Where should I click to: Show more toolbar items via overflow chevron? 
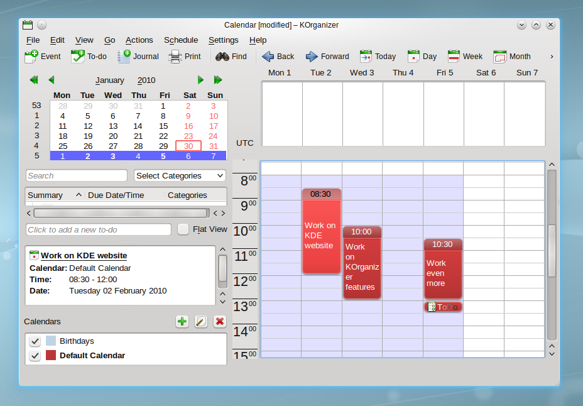[x=552, y=57]
